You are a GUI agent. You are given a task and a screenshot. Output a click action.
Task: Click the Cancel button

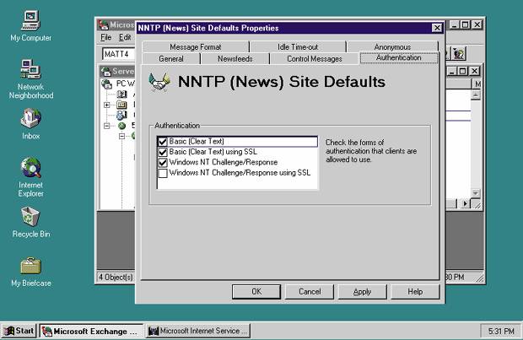coord(310,292)
